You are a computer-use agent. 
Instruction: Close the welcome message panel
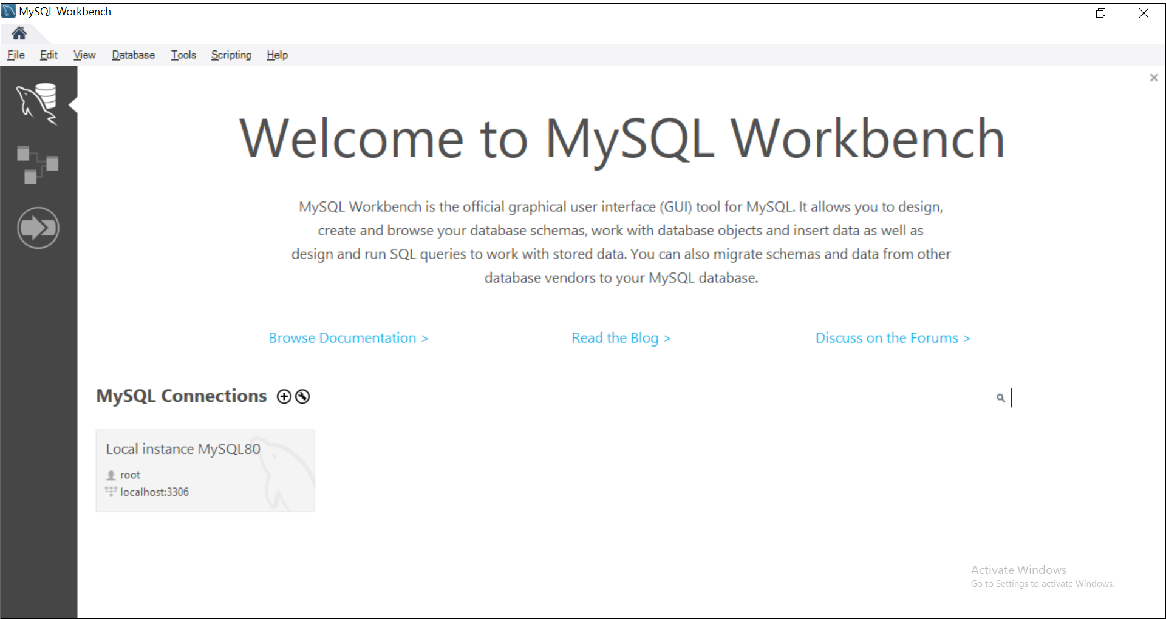[x=1154, y=78]
